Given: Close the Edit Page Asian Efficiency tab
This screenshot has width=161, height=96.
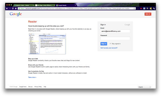Looking at the screenshot, I should click(54, 5).
